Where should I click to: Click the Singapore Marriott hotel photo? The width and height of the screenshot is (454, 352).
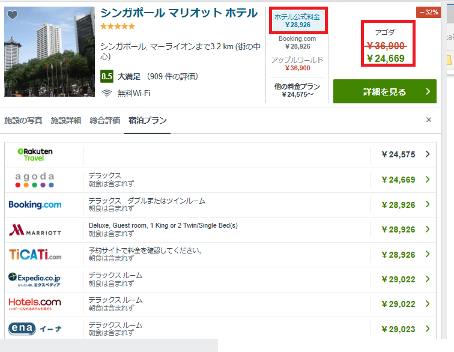[x=49, y=52]
